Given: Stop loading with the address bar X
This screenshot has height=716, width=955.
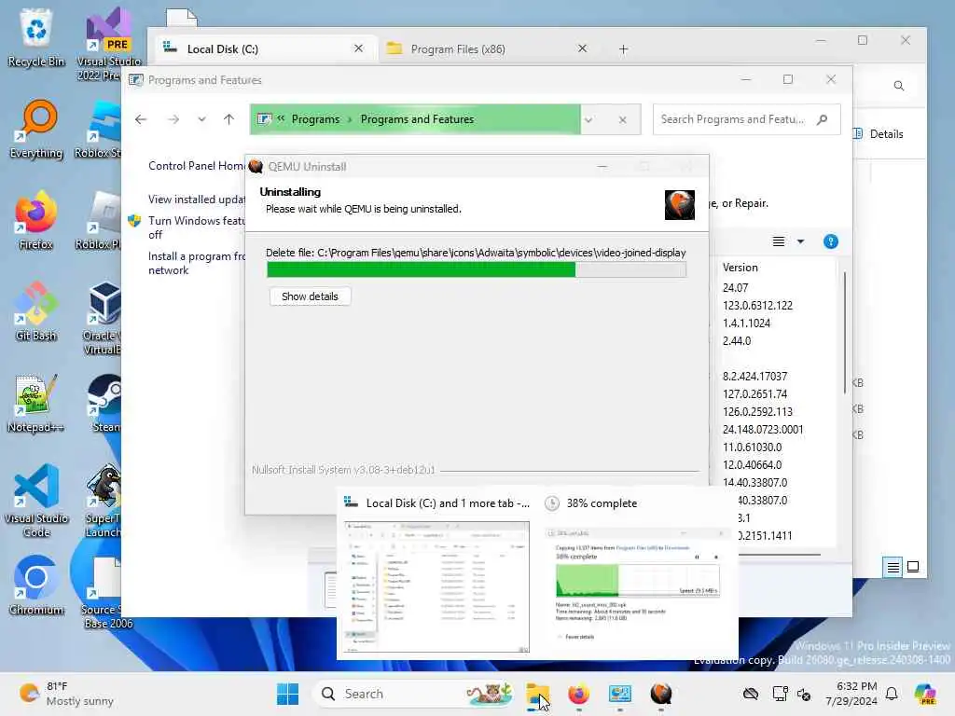Looking at the screenshot, I should (622, 120).
